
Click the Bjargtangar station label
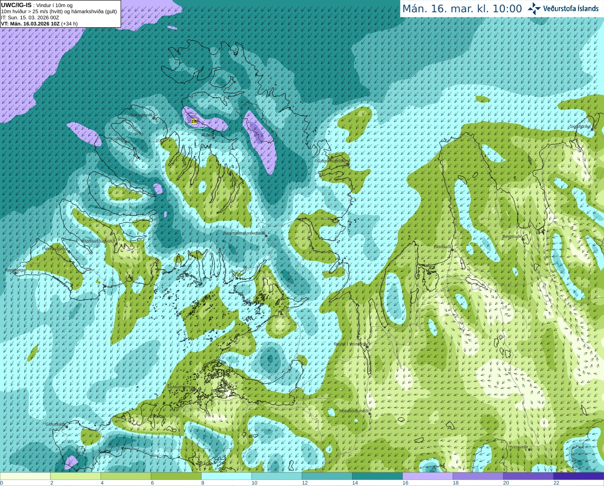(15, 270)
